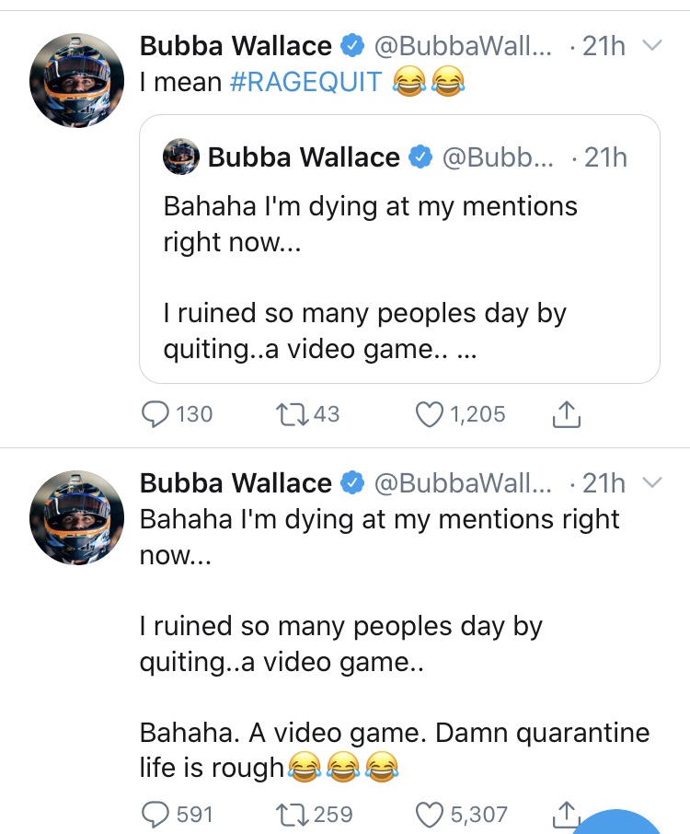Open Bubba Wallace profile from first tweet name
690x834 pixels.
click(x=236, y=46)
